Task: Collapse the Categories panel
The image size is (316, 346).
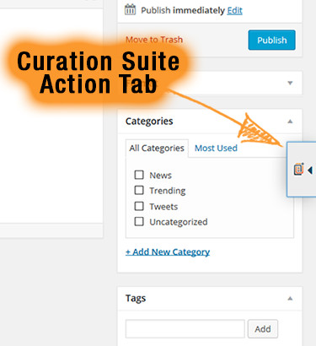Action: [x=290, y=122]
